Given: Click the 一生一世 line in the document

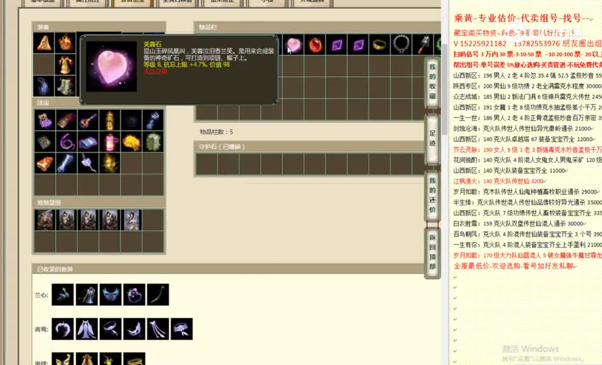Looking at the screenshot, I should 527,118.
